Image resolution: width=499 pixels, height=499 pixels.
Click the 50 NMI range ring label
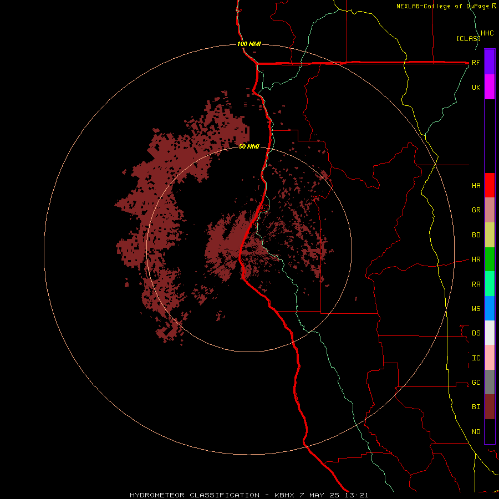pyautogui.click(x=249, y=146)
